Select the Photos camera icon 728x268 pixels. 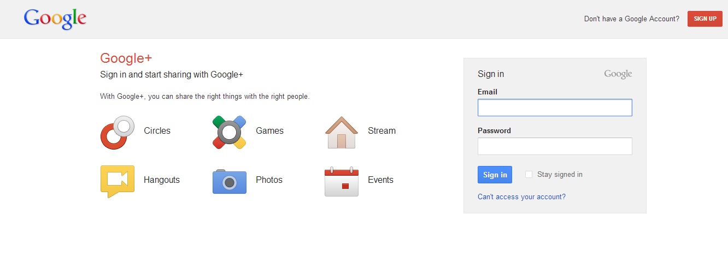(230, 181)
